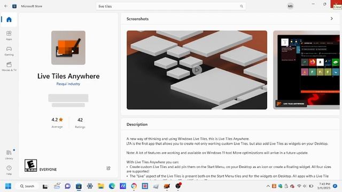The image size is (342, 192).
Task: Open File Explorer from the taskbar
Action: [101, 186]
